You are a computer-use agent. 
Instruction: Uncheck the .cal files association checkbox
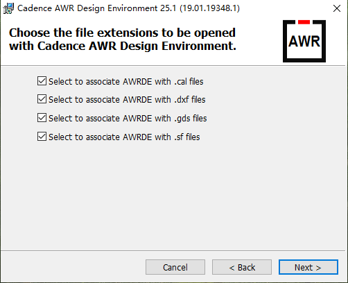point(42,81)
